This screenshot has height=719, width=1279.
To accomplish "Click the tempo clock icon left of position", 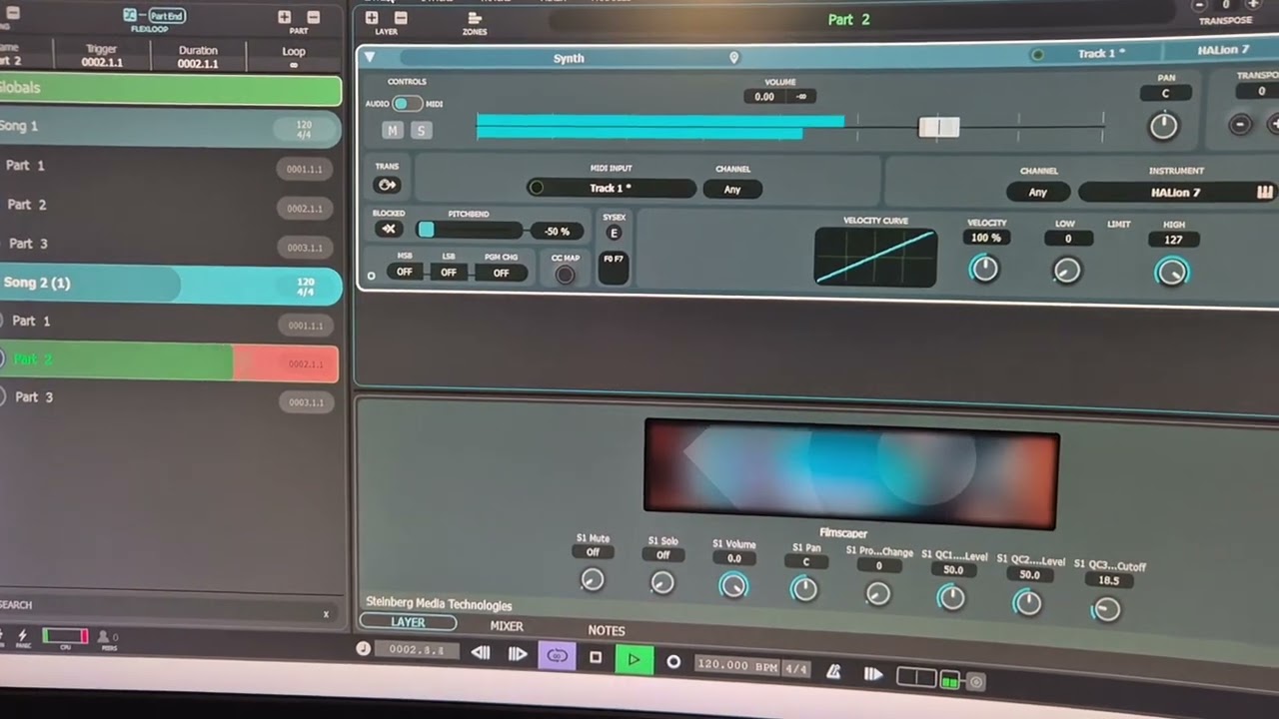I will (x=363, y=648).
